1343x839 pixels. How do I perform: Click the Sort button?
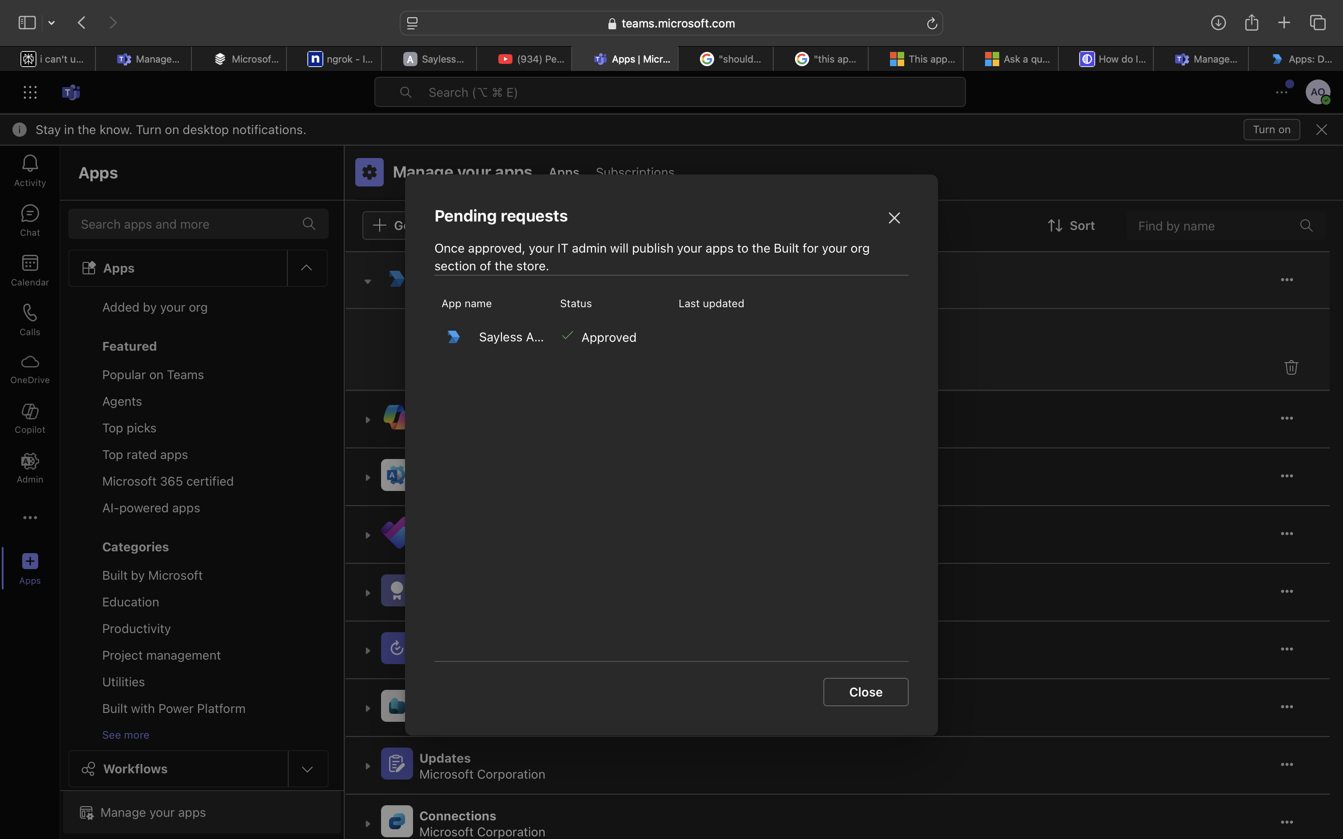pyautogui.click(x=1071, y=226)
